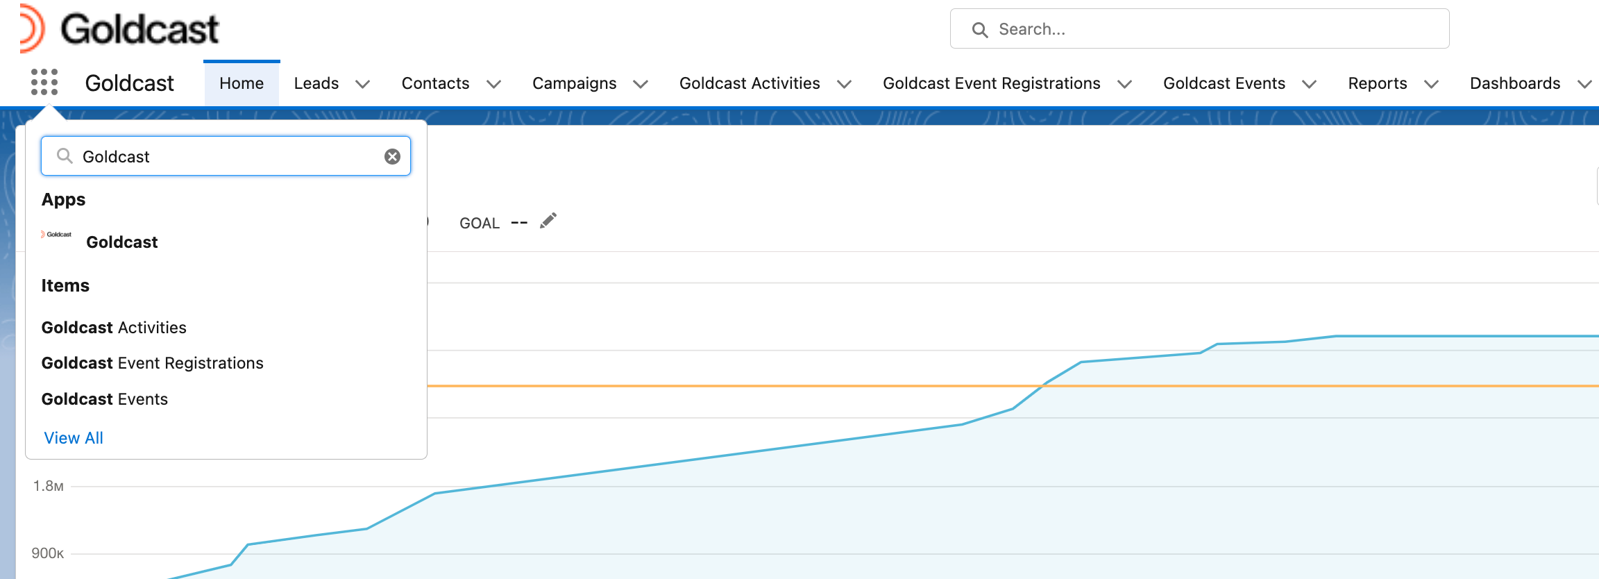Screen dimensions: 1599x579
Task: Expand the Contacts tab dropdown chevron
Action: pyautogui.click(x=493, y=84)
